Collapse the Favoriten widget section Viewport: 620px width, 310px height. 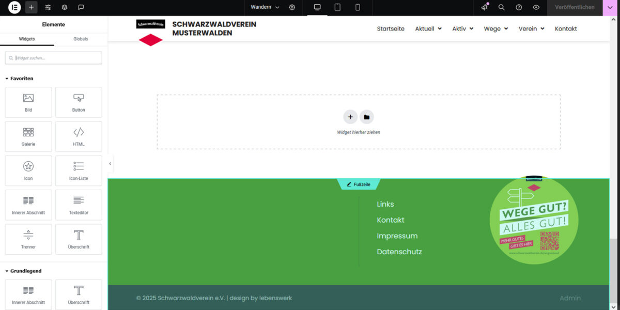coord(20,79)
